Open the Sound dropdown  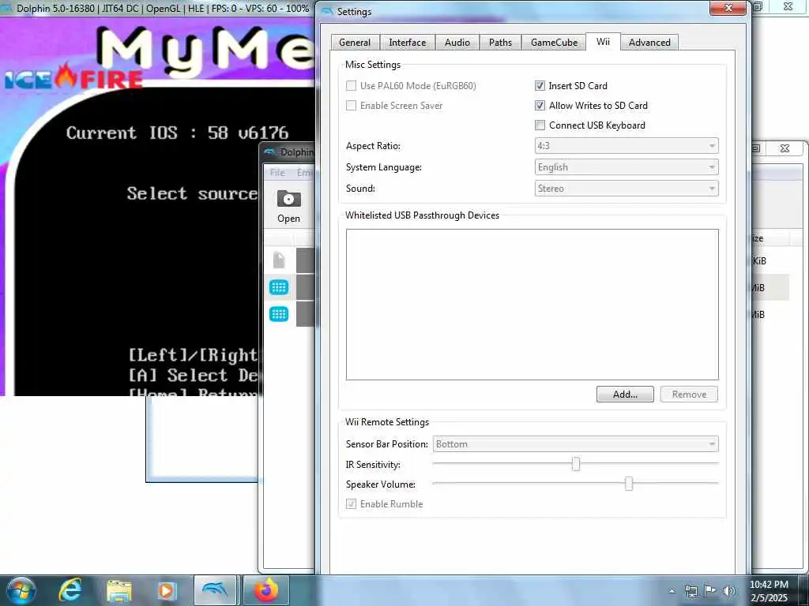(x=627, y=188)
